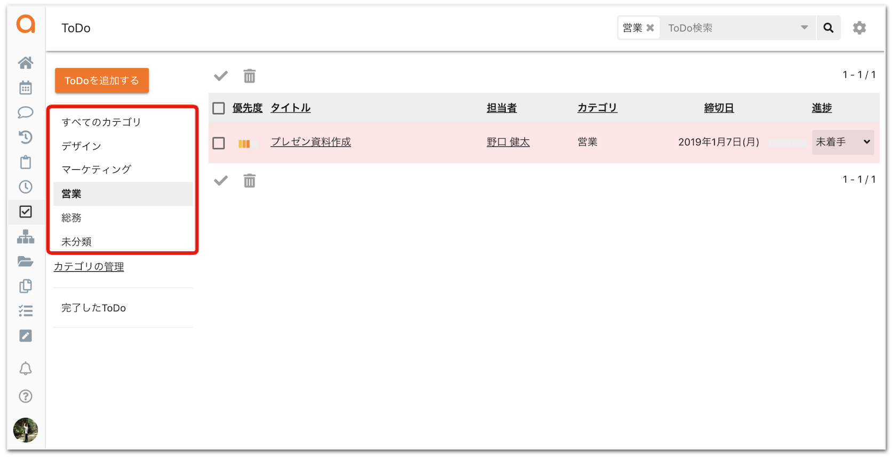Open プレゼン資料作成 todo title
Screen dimensions: 894x458
click(x=311, y=142)
